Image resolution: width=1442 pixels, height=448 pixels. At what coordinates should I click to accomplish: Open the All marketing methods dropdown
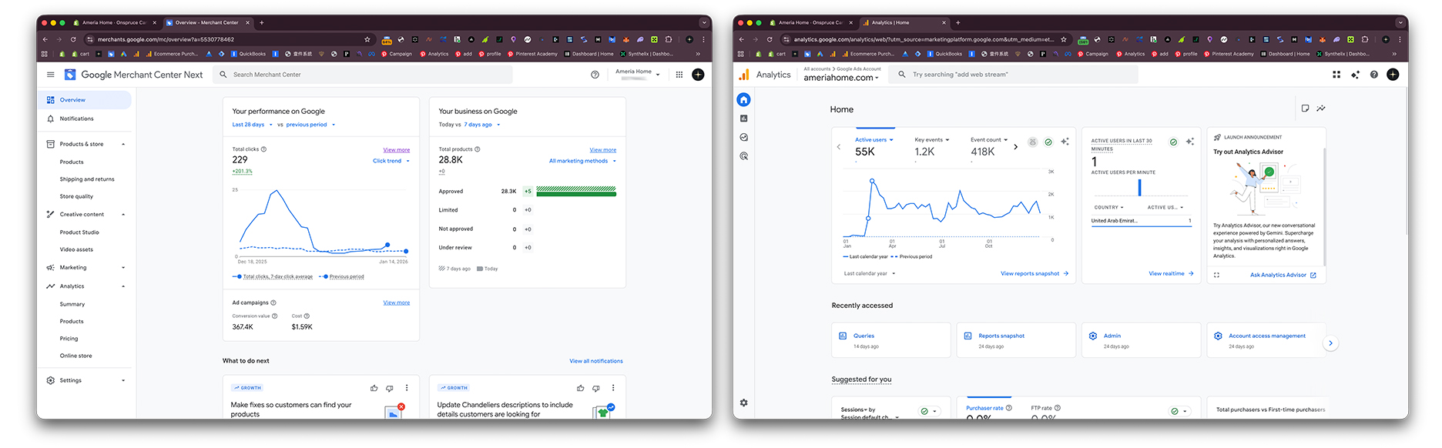(582, 161)
